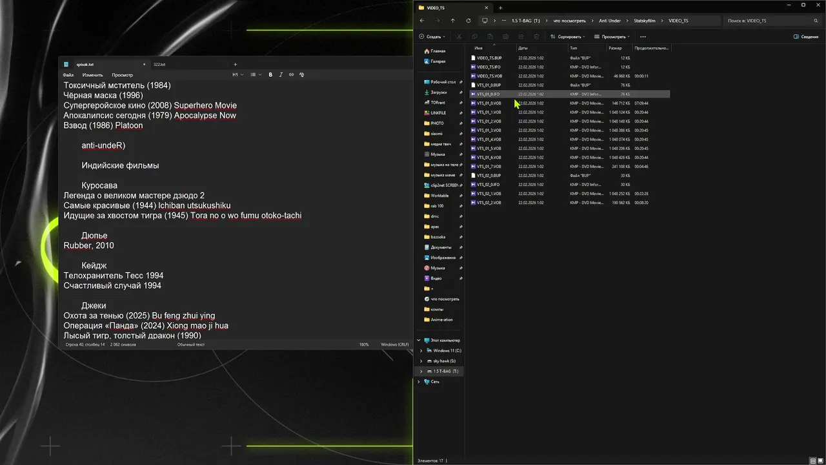The width and height of the screenshot is (826, 465).
Task: Click the 180% zoom level in Notepad status bar
Action: [364, 344]
